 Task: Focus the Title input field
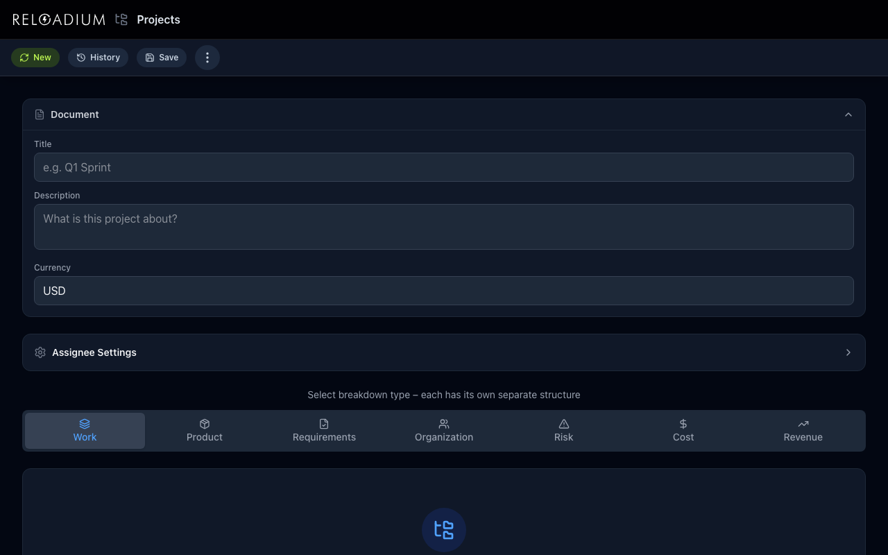click(444, 167)
